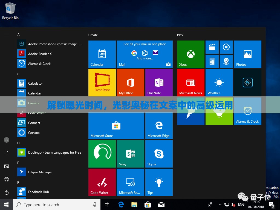This screenshot has width=280, height=210.
Task: Launch Feedback Hub from the app list
Action: coord(50,192)
